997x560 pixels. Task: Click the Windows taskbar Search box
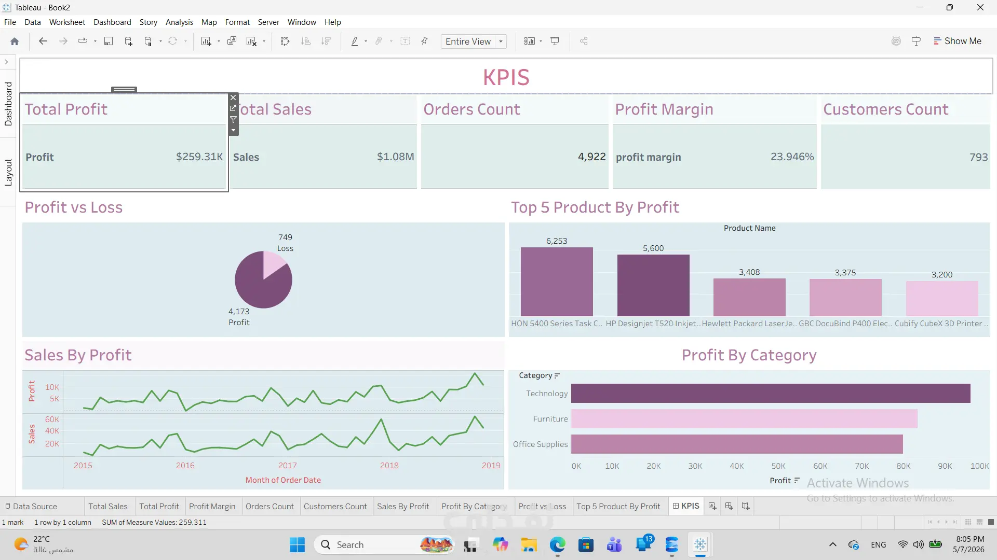pos(384,545)
